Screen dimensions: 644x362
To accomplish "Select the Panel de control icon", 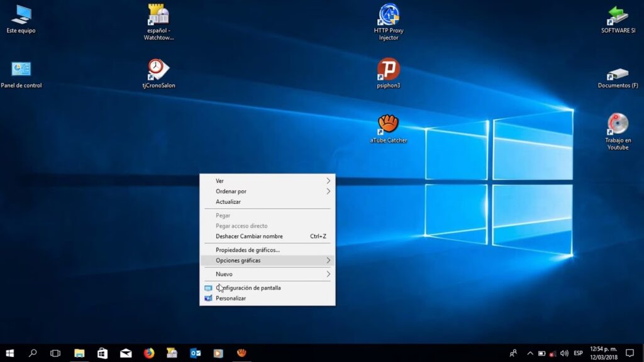I will tap(21, 70).
